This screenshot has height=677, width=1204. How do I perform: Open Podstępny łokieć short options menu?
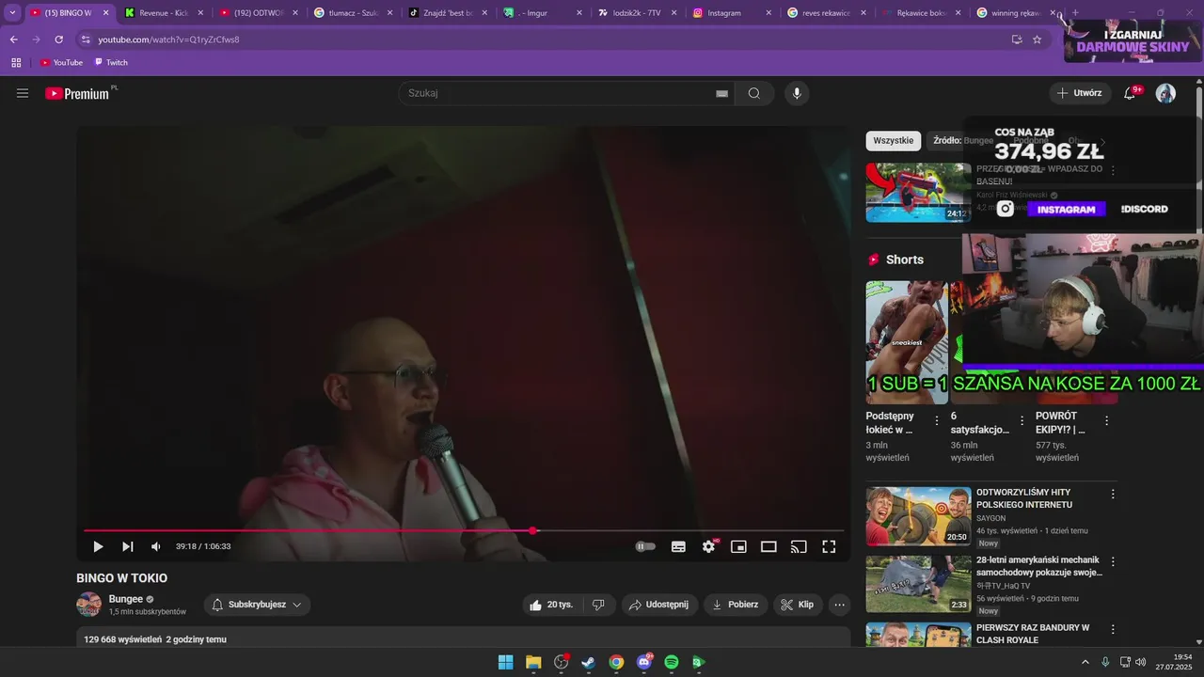coord(936,420)
